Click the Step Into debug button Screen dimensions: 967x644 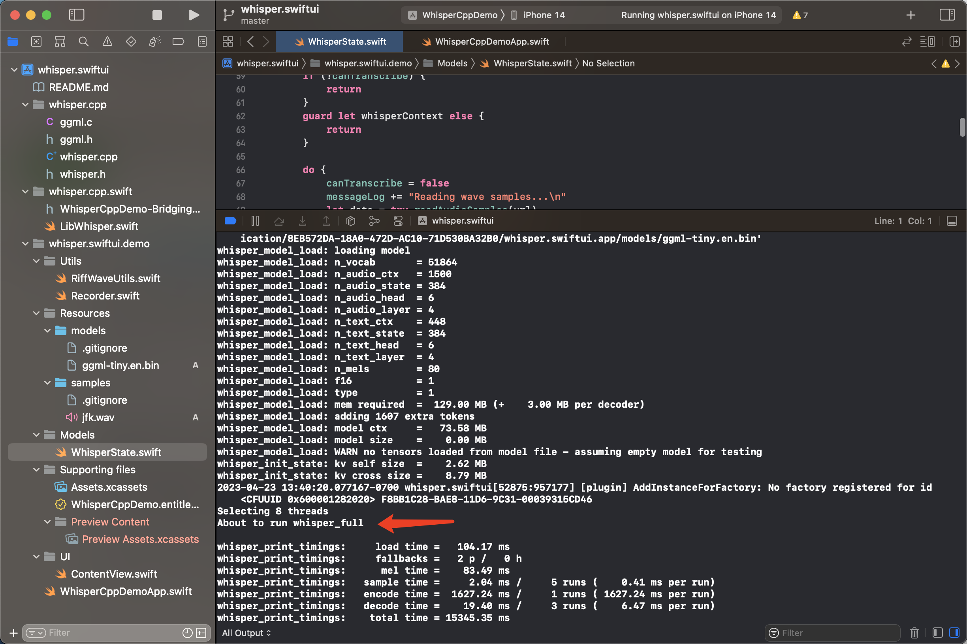303,221
